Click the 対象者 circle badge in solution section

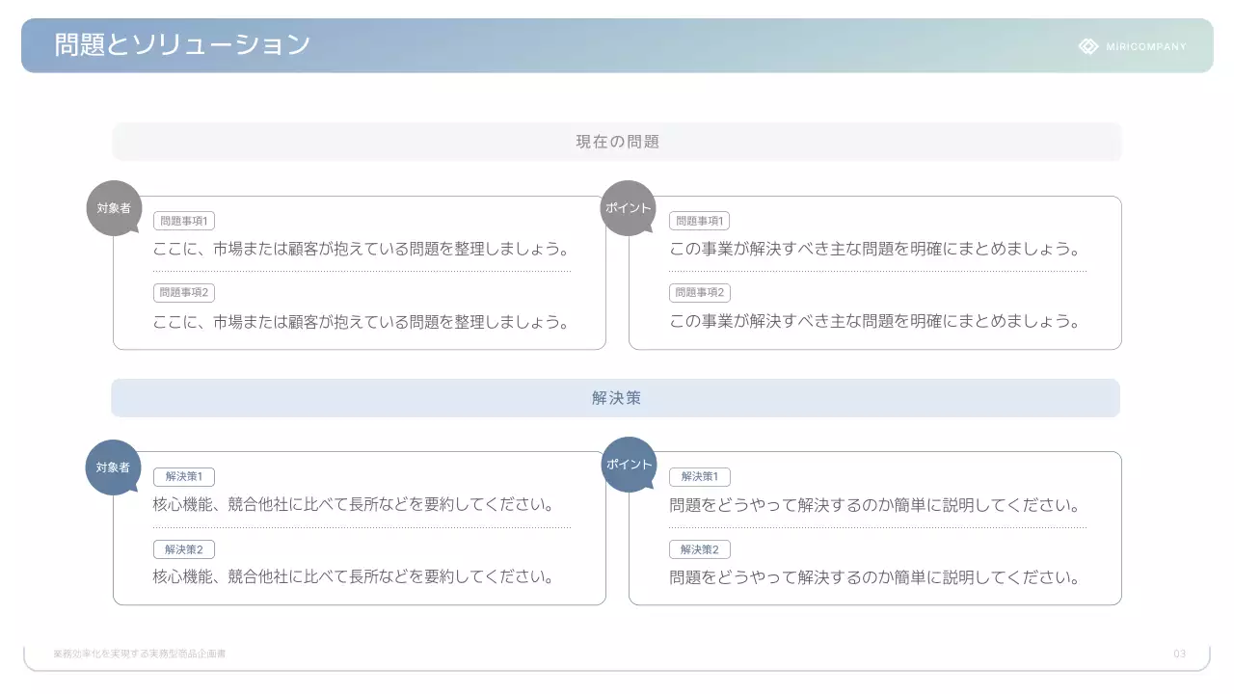[113, 466]
